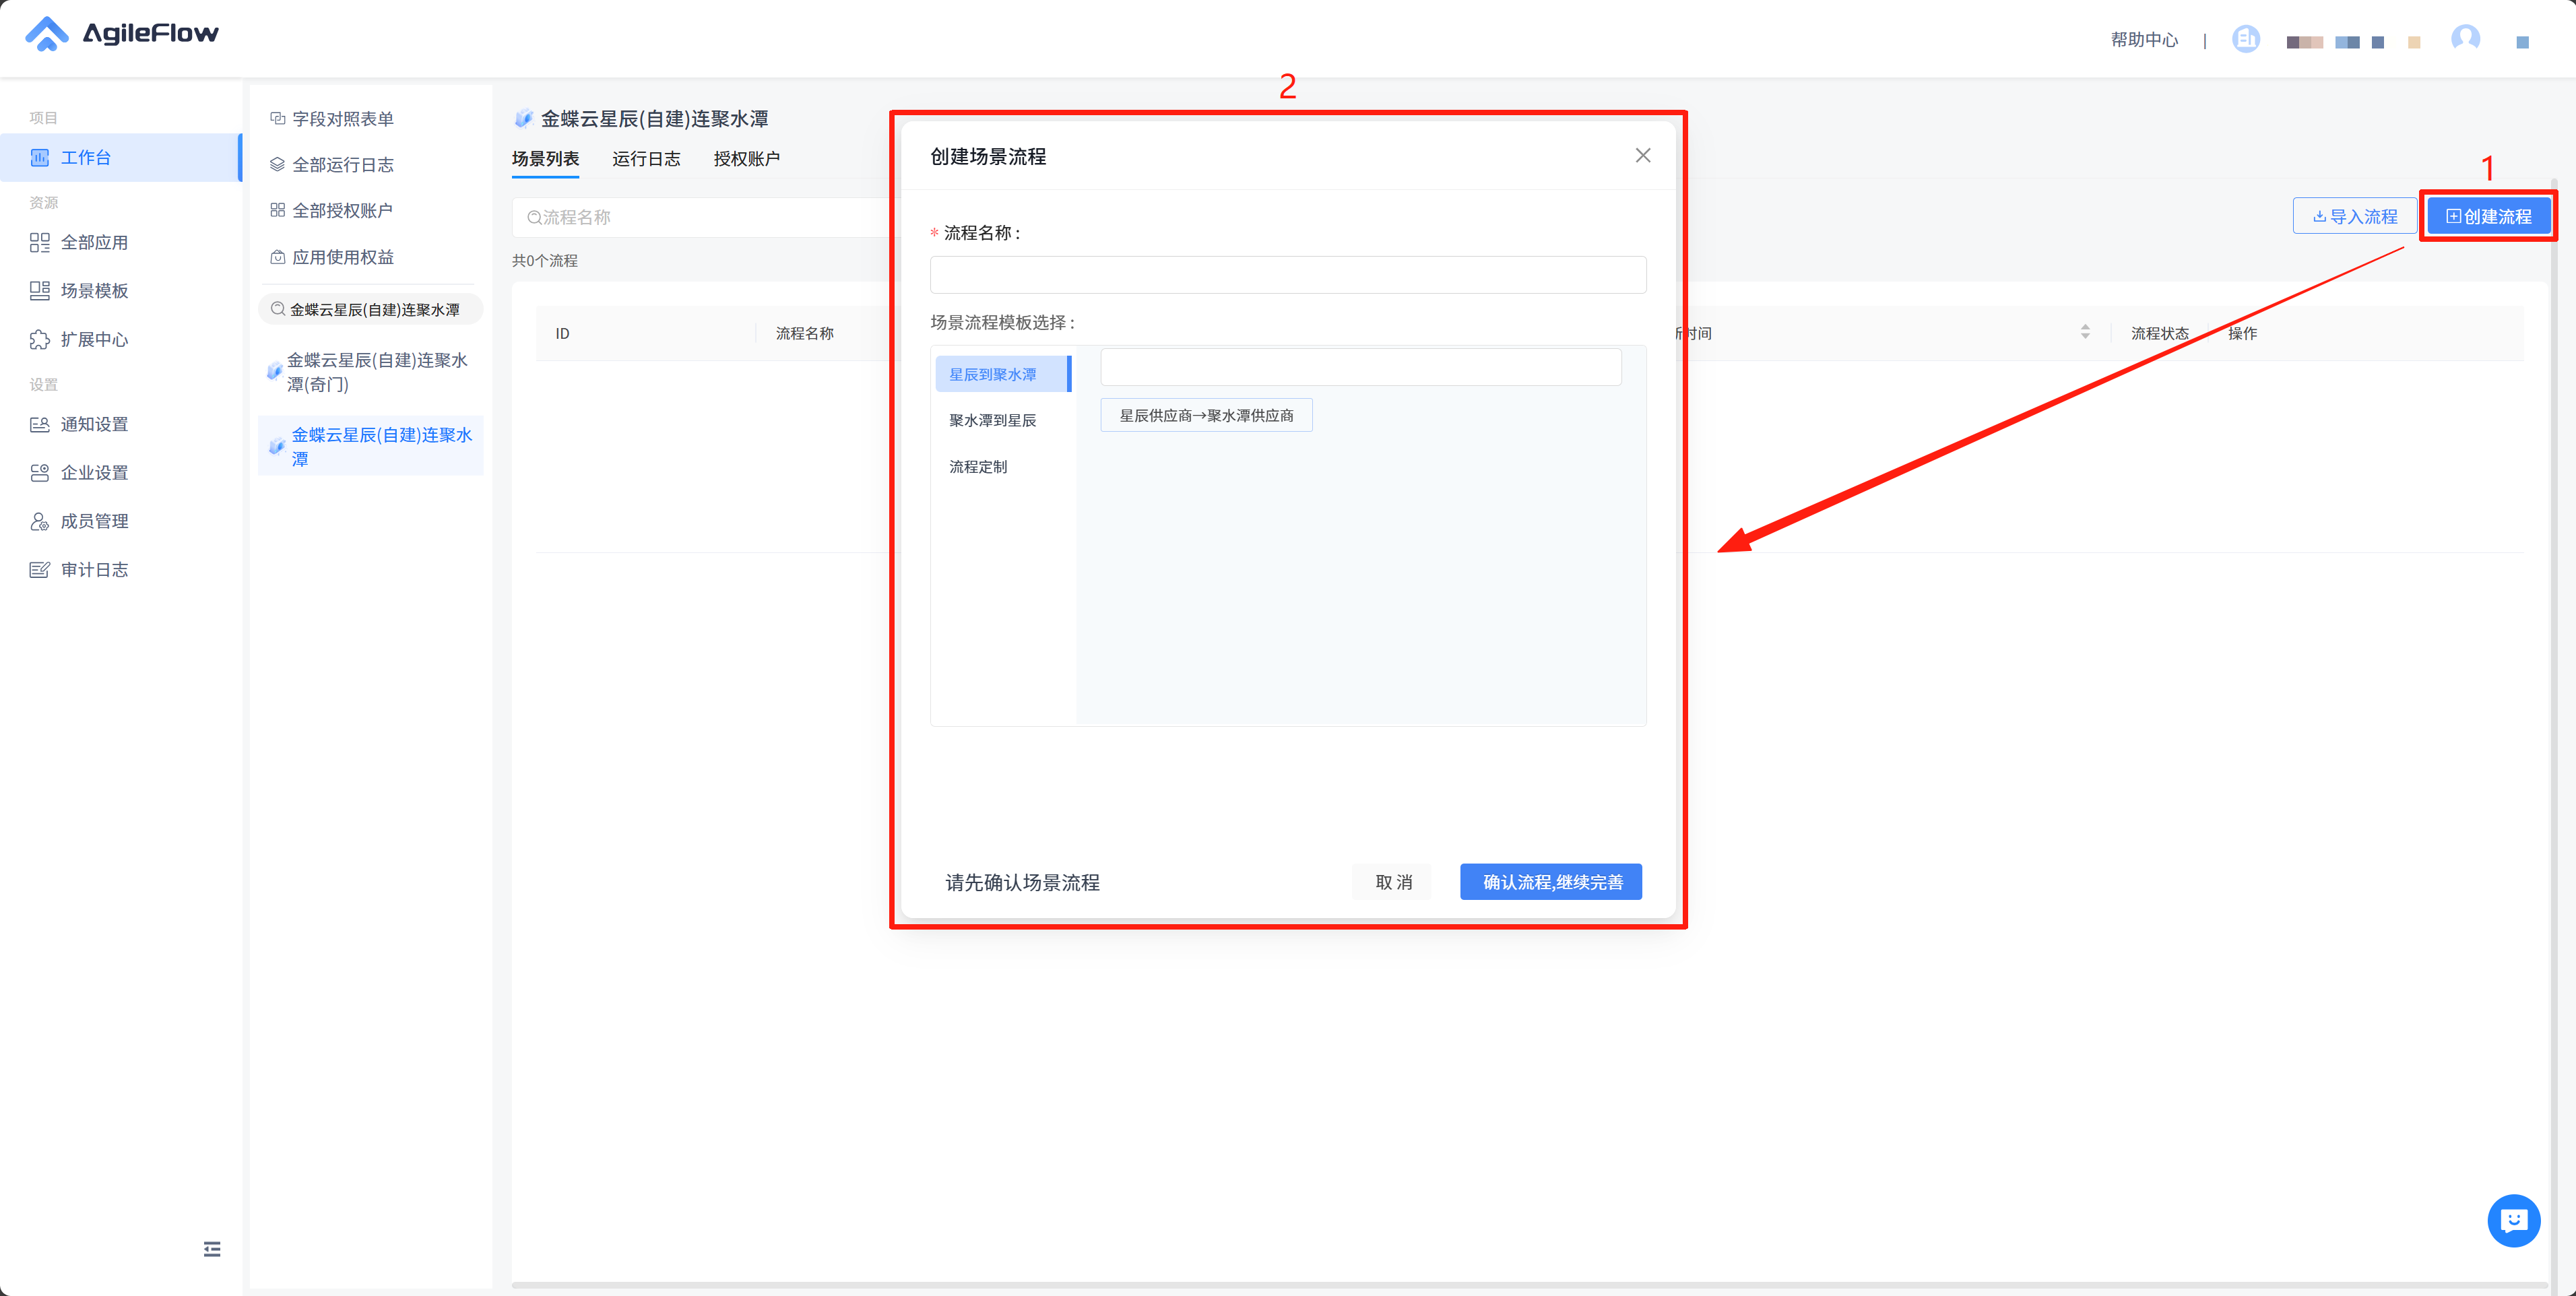The image size is (2576, 1296).
Task: Click the AgileFlow logo icon
Action: [46, 34]
